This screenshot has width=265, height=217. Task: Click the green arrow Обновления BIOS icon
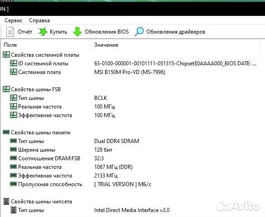coord(77,32)
